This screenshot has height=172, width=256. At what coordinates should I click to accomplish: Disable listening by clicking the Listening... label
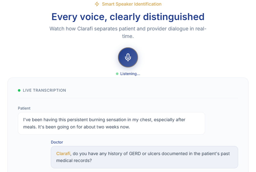click(x=130, y=74)
